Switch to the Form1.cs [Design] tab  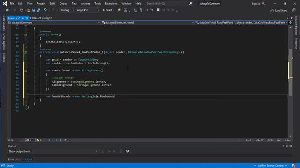(x=41, y=18)
